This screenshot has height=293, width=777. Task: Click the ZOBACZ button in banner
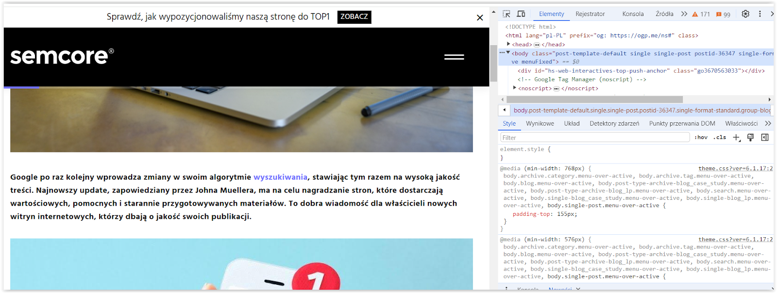coord(354,16)
